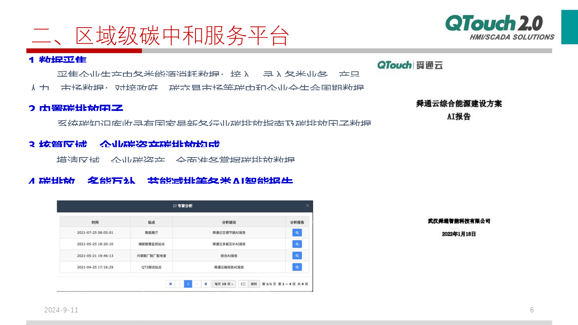
Task: Close the 专家分析 dialog
Action: 308,205
